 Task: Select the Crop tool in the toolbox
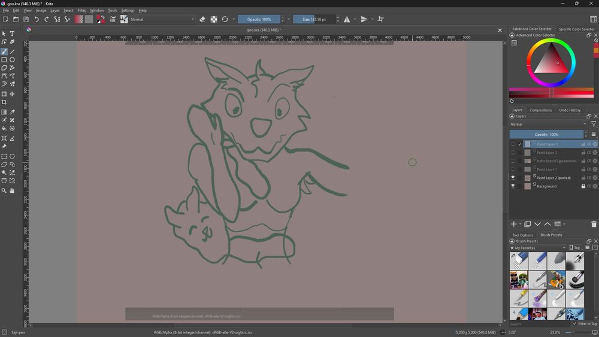[4, 102]
